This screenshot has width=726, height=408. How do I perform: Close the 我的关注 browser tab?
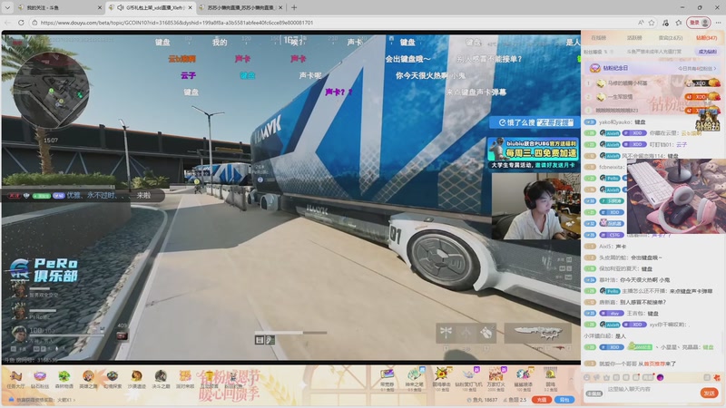click(x=100, y=7)
